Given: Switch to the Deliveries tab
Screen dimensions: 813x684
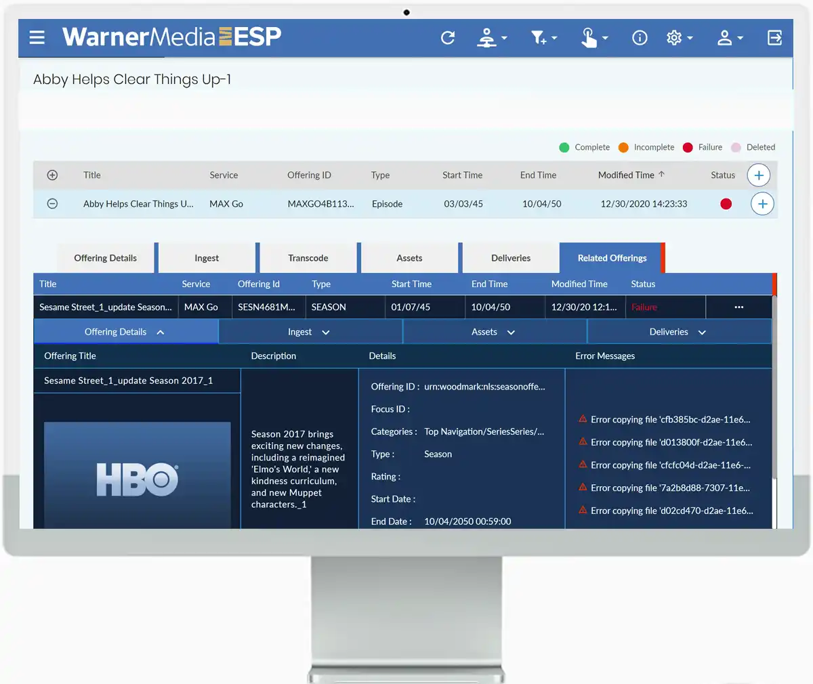Looking at the screenshot, I should 511,258.
